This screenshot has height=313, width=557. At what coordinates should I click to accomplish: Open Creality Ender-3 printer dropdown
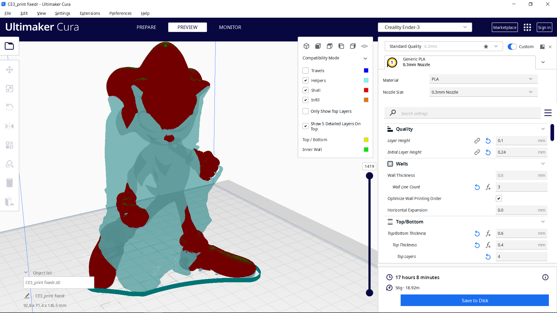(x=425, y=27)
